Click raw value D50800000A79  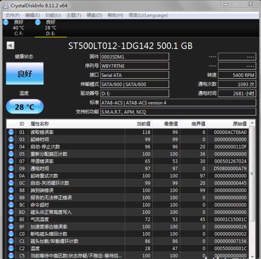pyautogui.click(x=230, y=169)
